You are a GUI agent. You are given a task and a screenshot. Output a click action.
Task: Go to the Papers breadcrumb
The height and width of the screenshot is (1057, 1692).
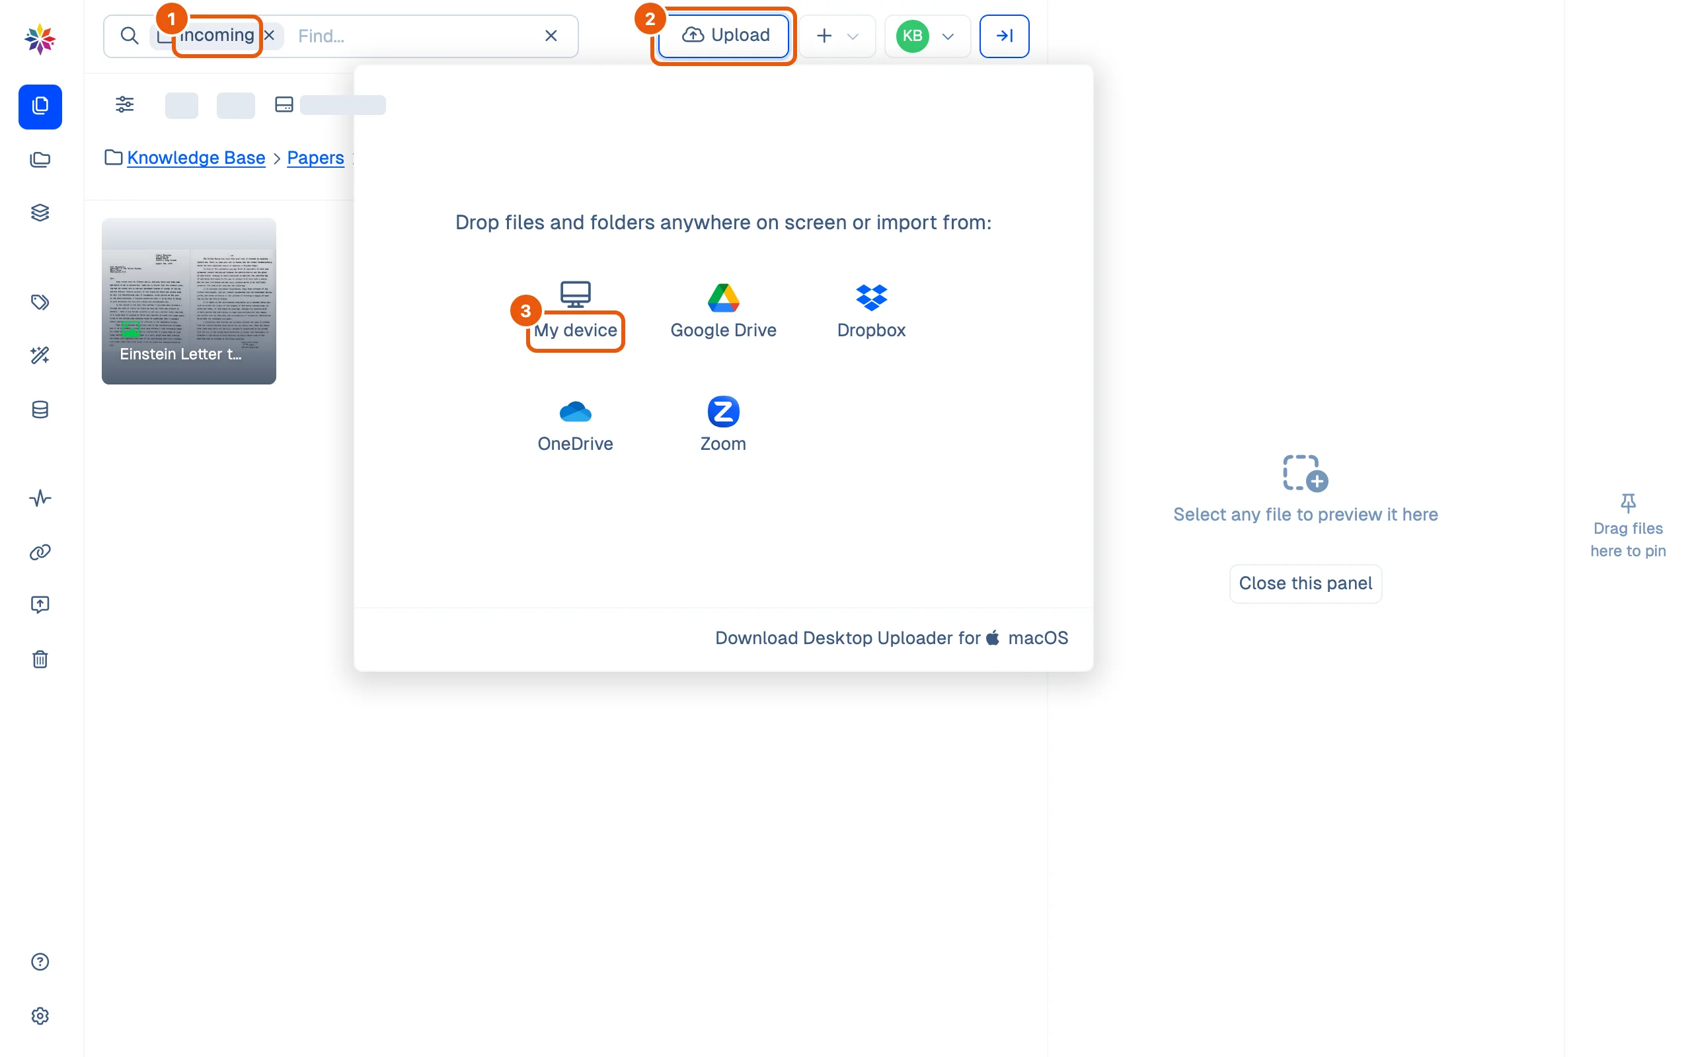click(315, 158)
